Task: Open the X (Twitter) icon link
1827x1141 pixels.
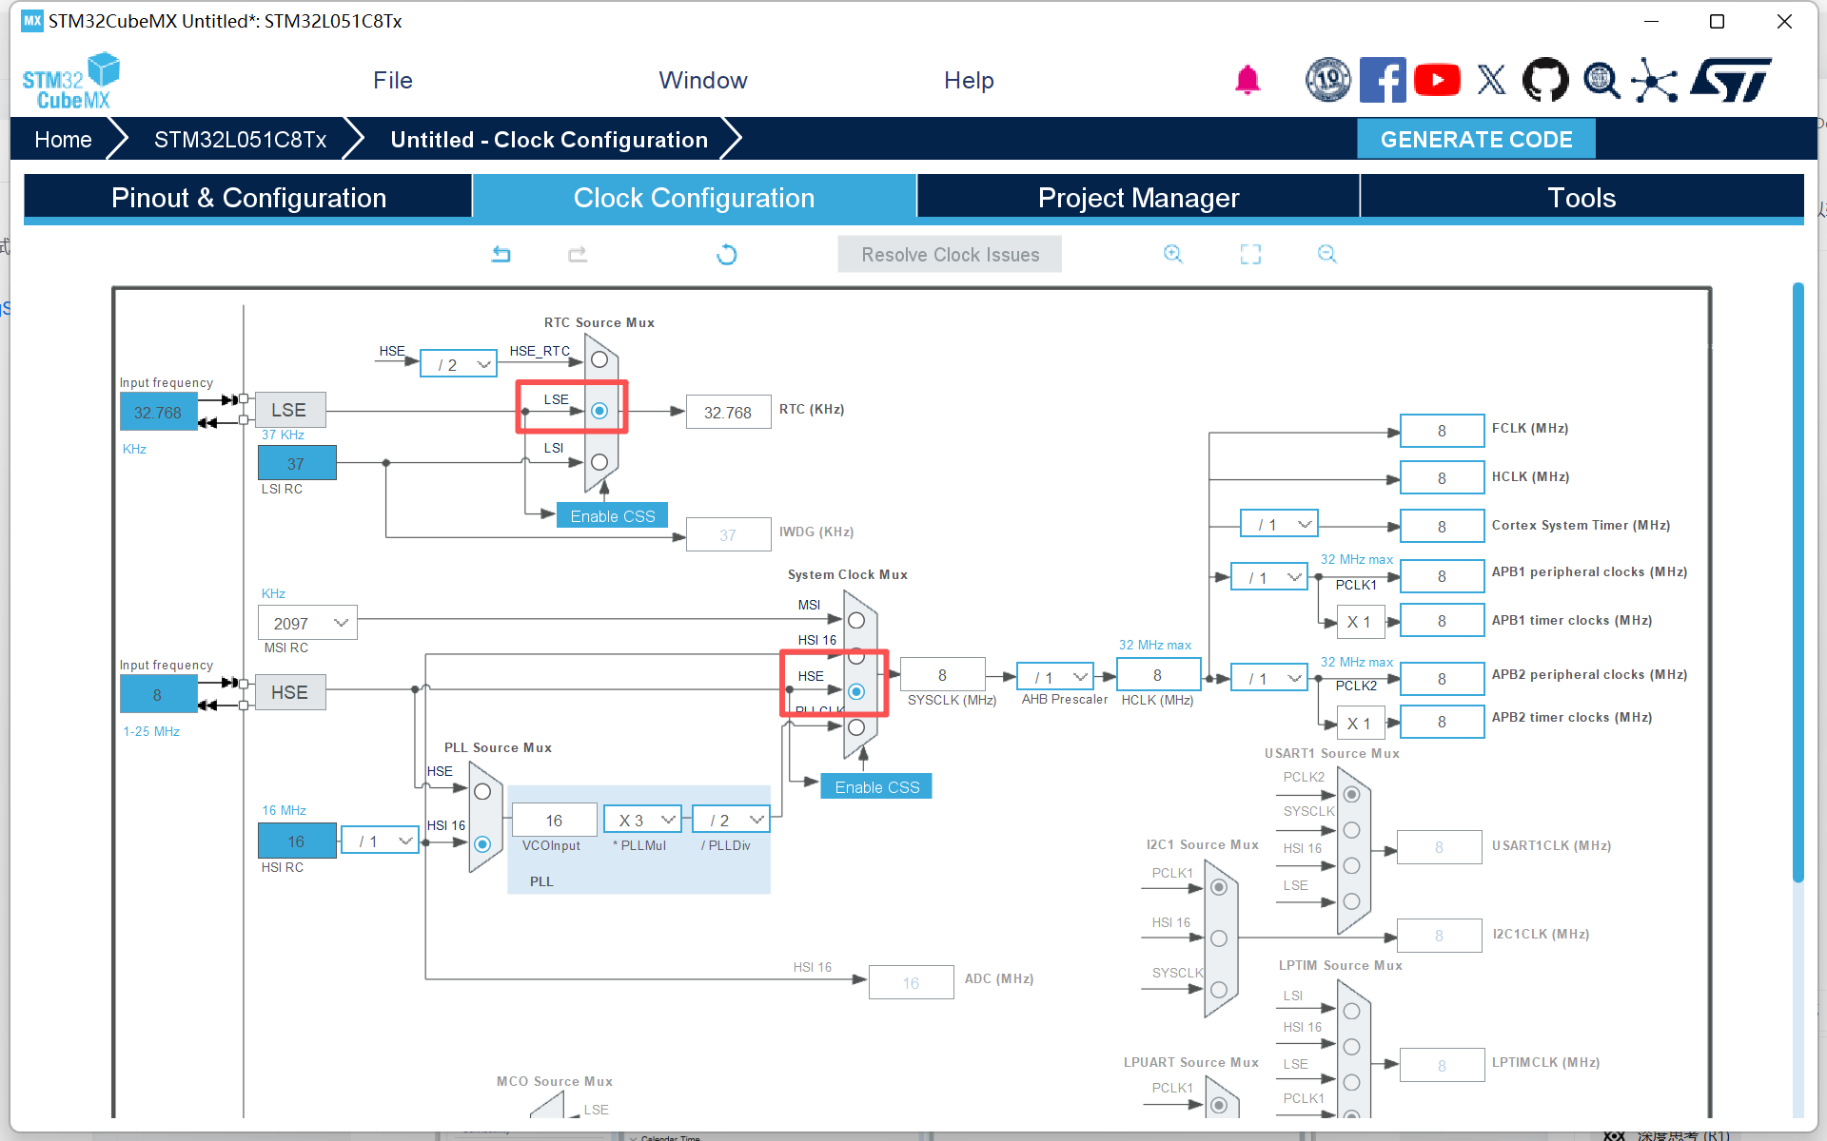Action: click(x=1491, y=80)
